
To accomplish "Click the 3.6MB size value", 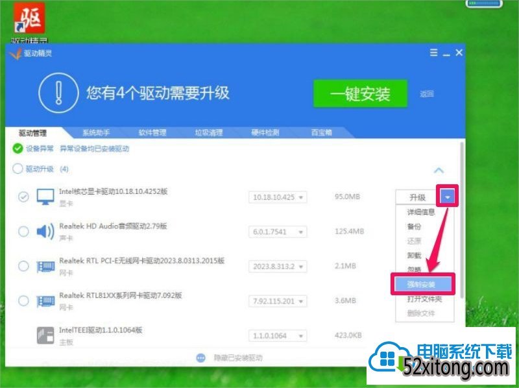I will coord(345,300).
